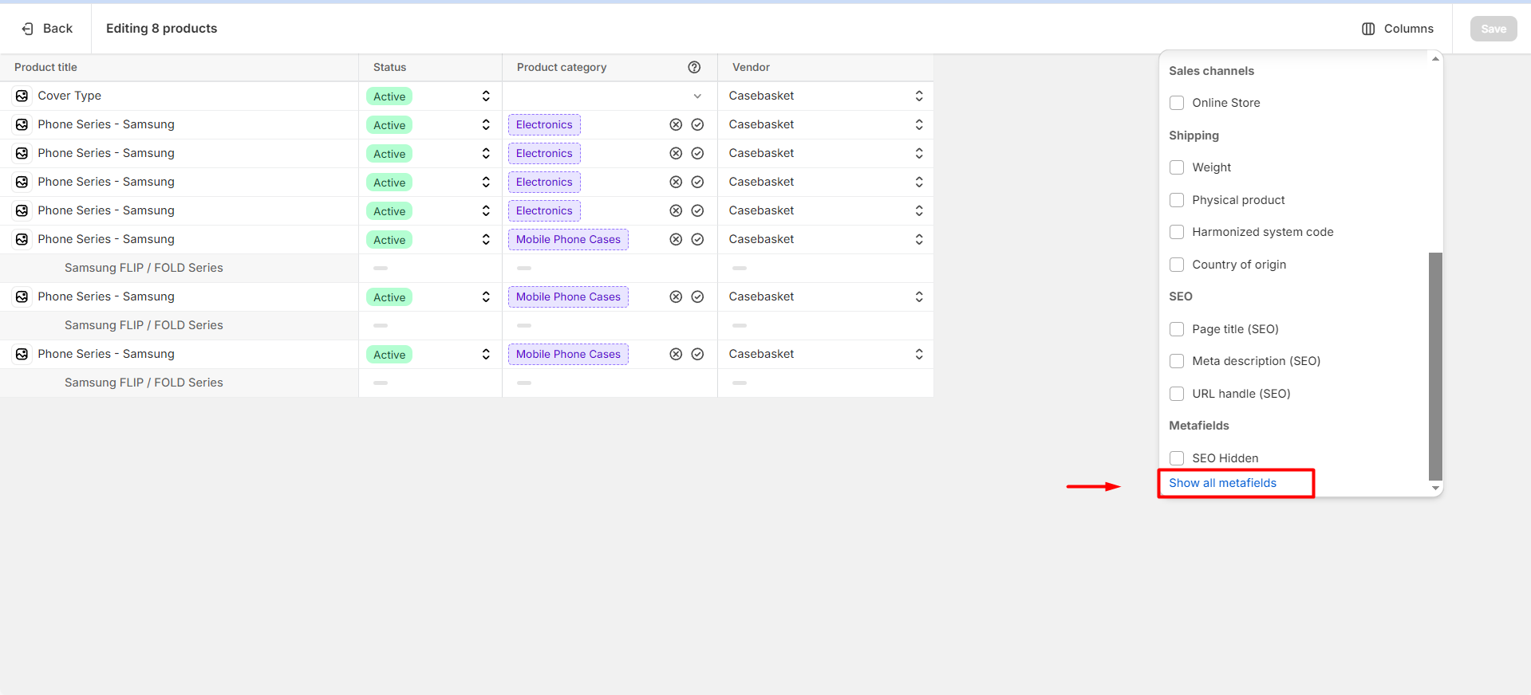Click the columns panel scroll down arrow

click(1435, 488)
